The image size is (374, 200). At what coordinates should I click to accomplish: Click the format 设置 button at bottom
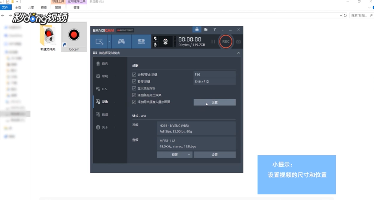(x=214, y=155)
